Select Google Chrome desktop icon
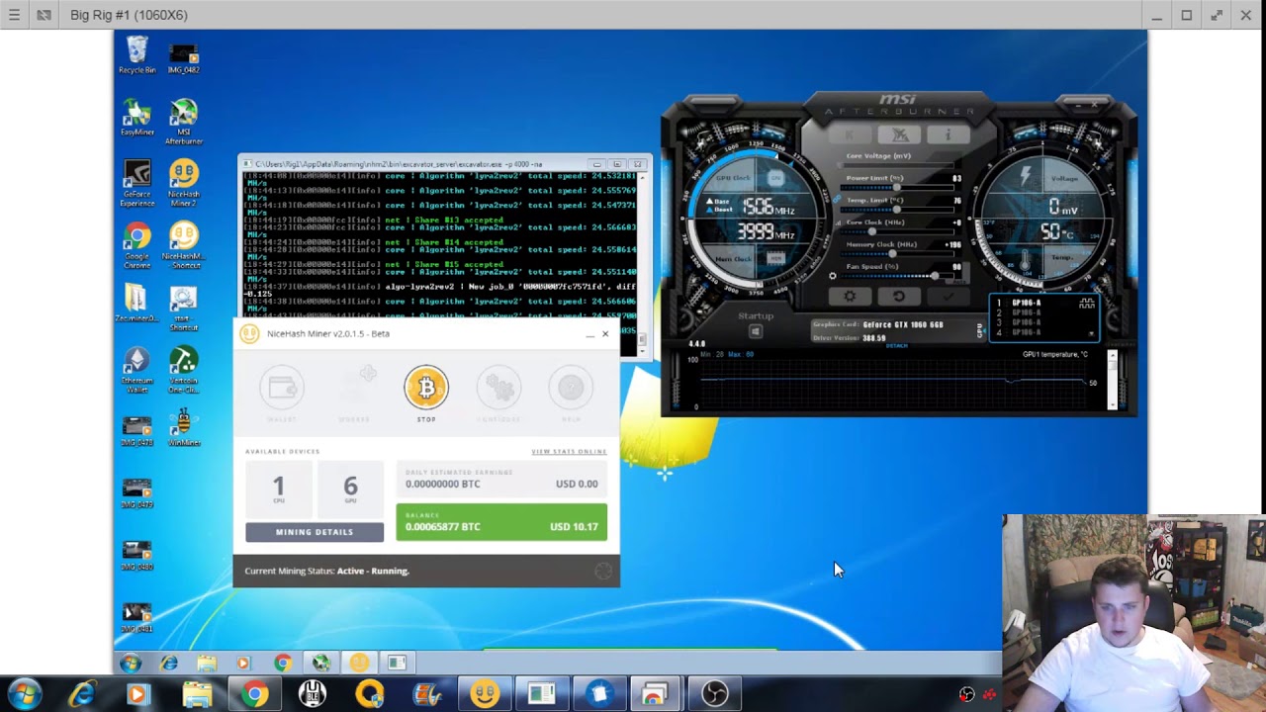 [x=136, y=245]
